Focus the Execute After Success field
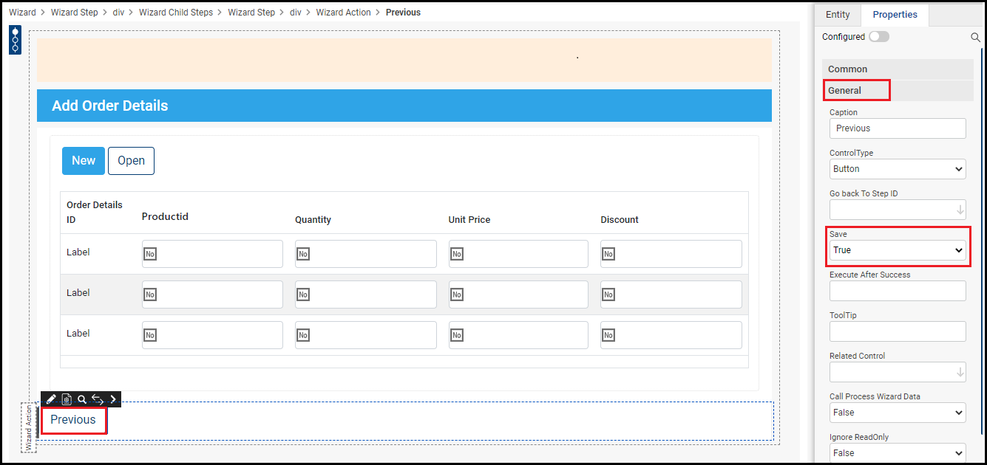The image size is (987, 465). (x=898, y=291)
